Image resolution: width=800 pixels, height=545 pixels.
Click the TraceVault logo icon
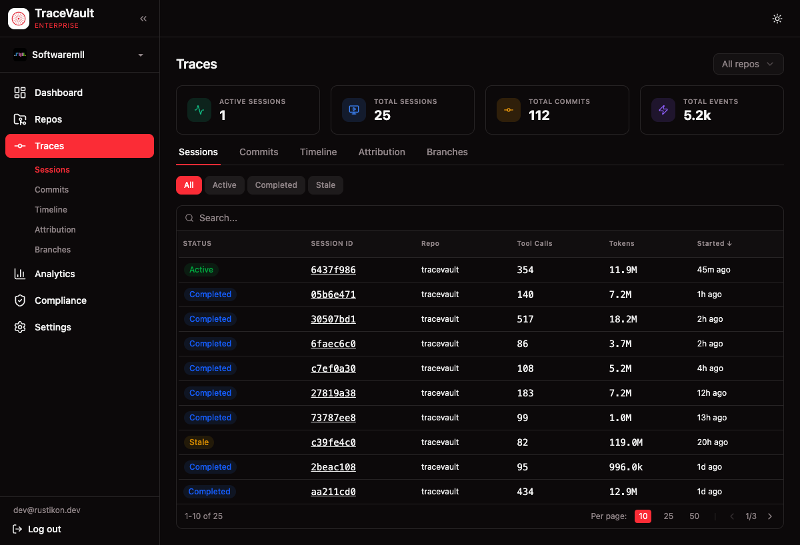19,19
